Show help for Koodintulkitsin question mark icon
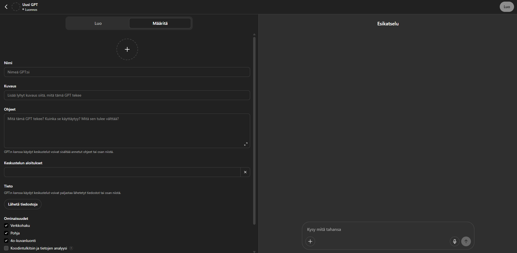 (x=71, y=248)
